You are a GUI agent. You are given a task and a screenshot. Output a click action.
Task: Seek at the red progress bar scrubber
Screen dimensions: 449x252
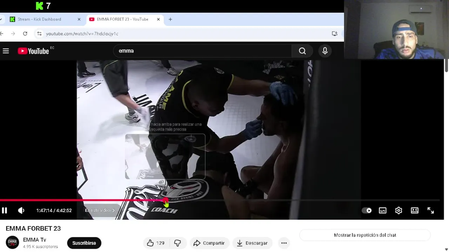(x=166, y=201)
